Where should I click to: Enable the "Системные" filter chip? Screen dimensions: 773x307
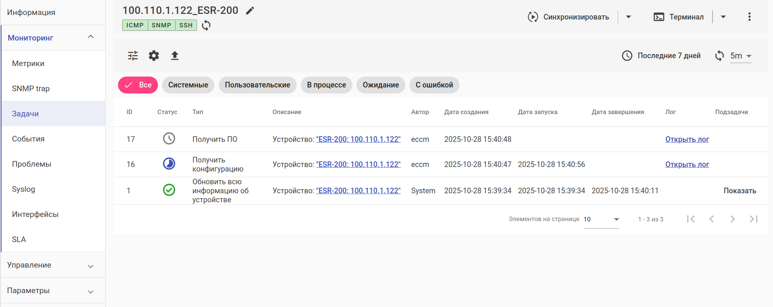pyautogui.click(x=188, y=85)
